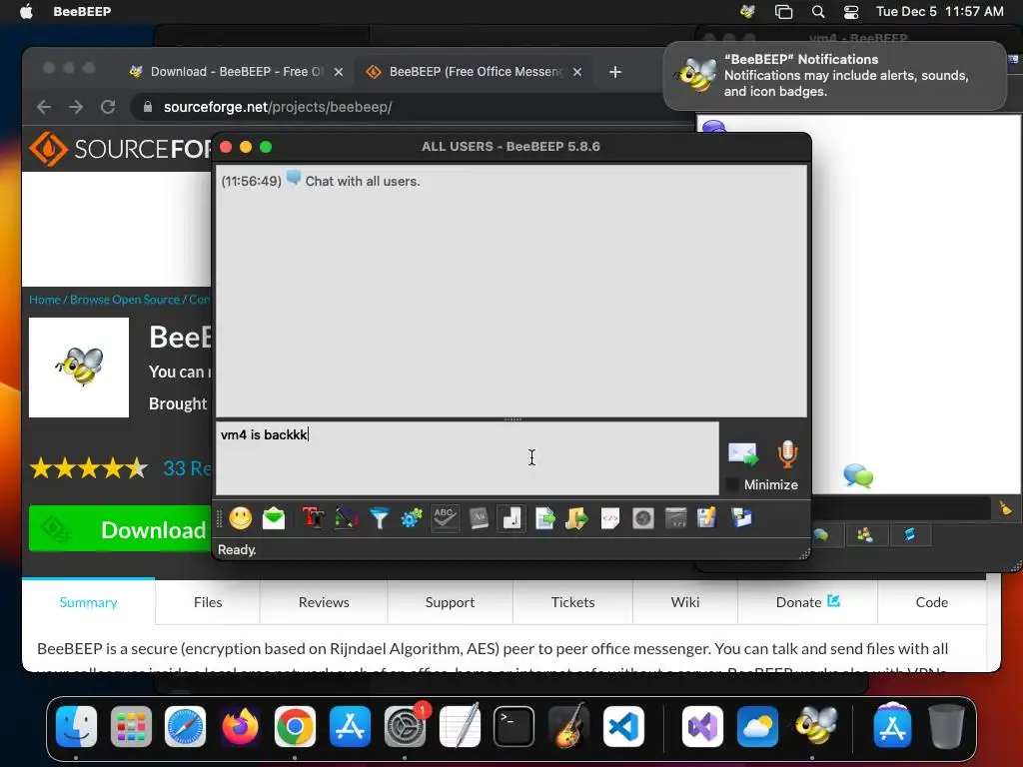
Task: Select the Tickets tab on SourceForge
Action: pos(572,602)
